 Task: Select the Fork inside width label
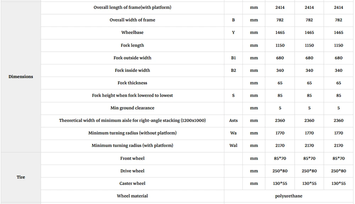coord(132,70)
